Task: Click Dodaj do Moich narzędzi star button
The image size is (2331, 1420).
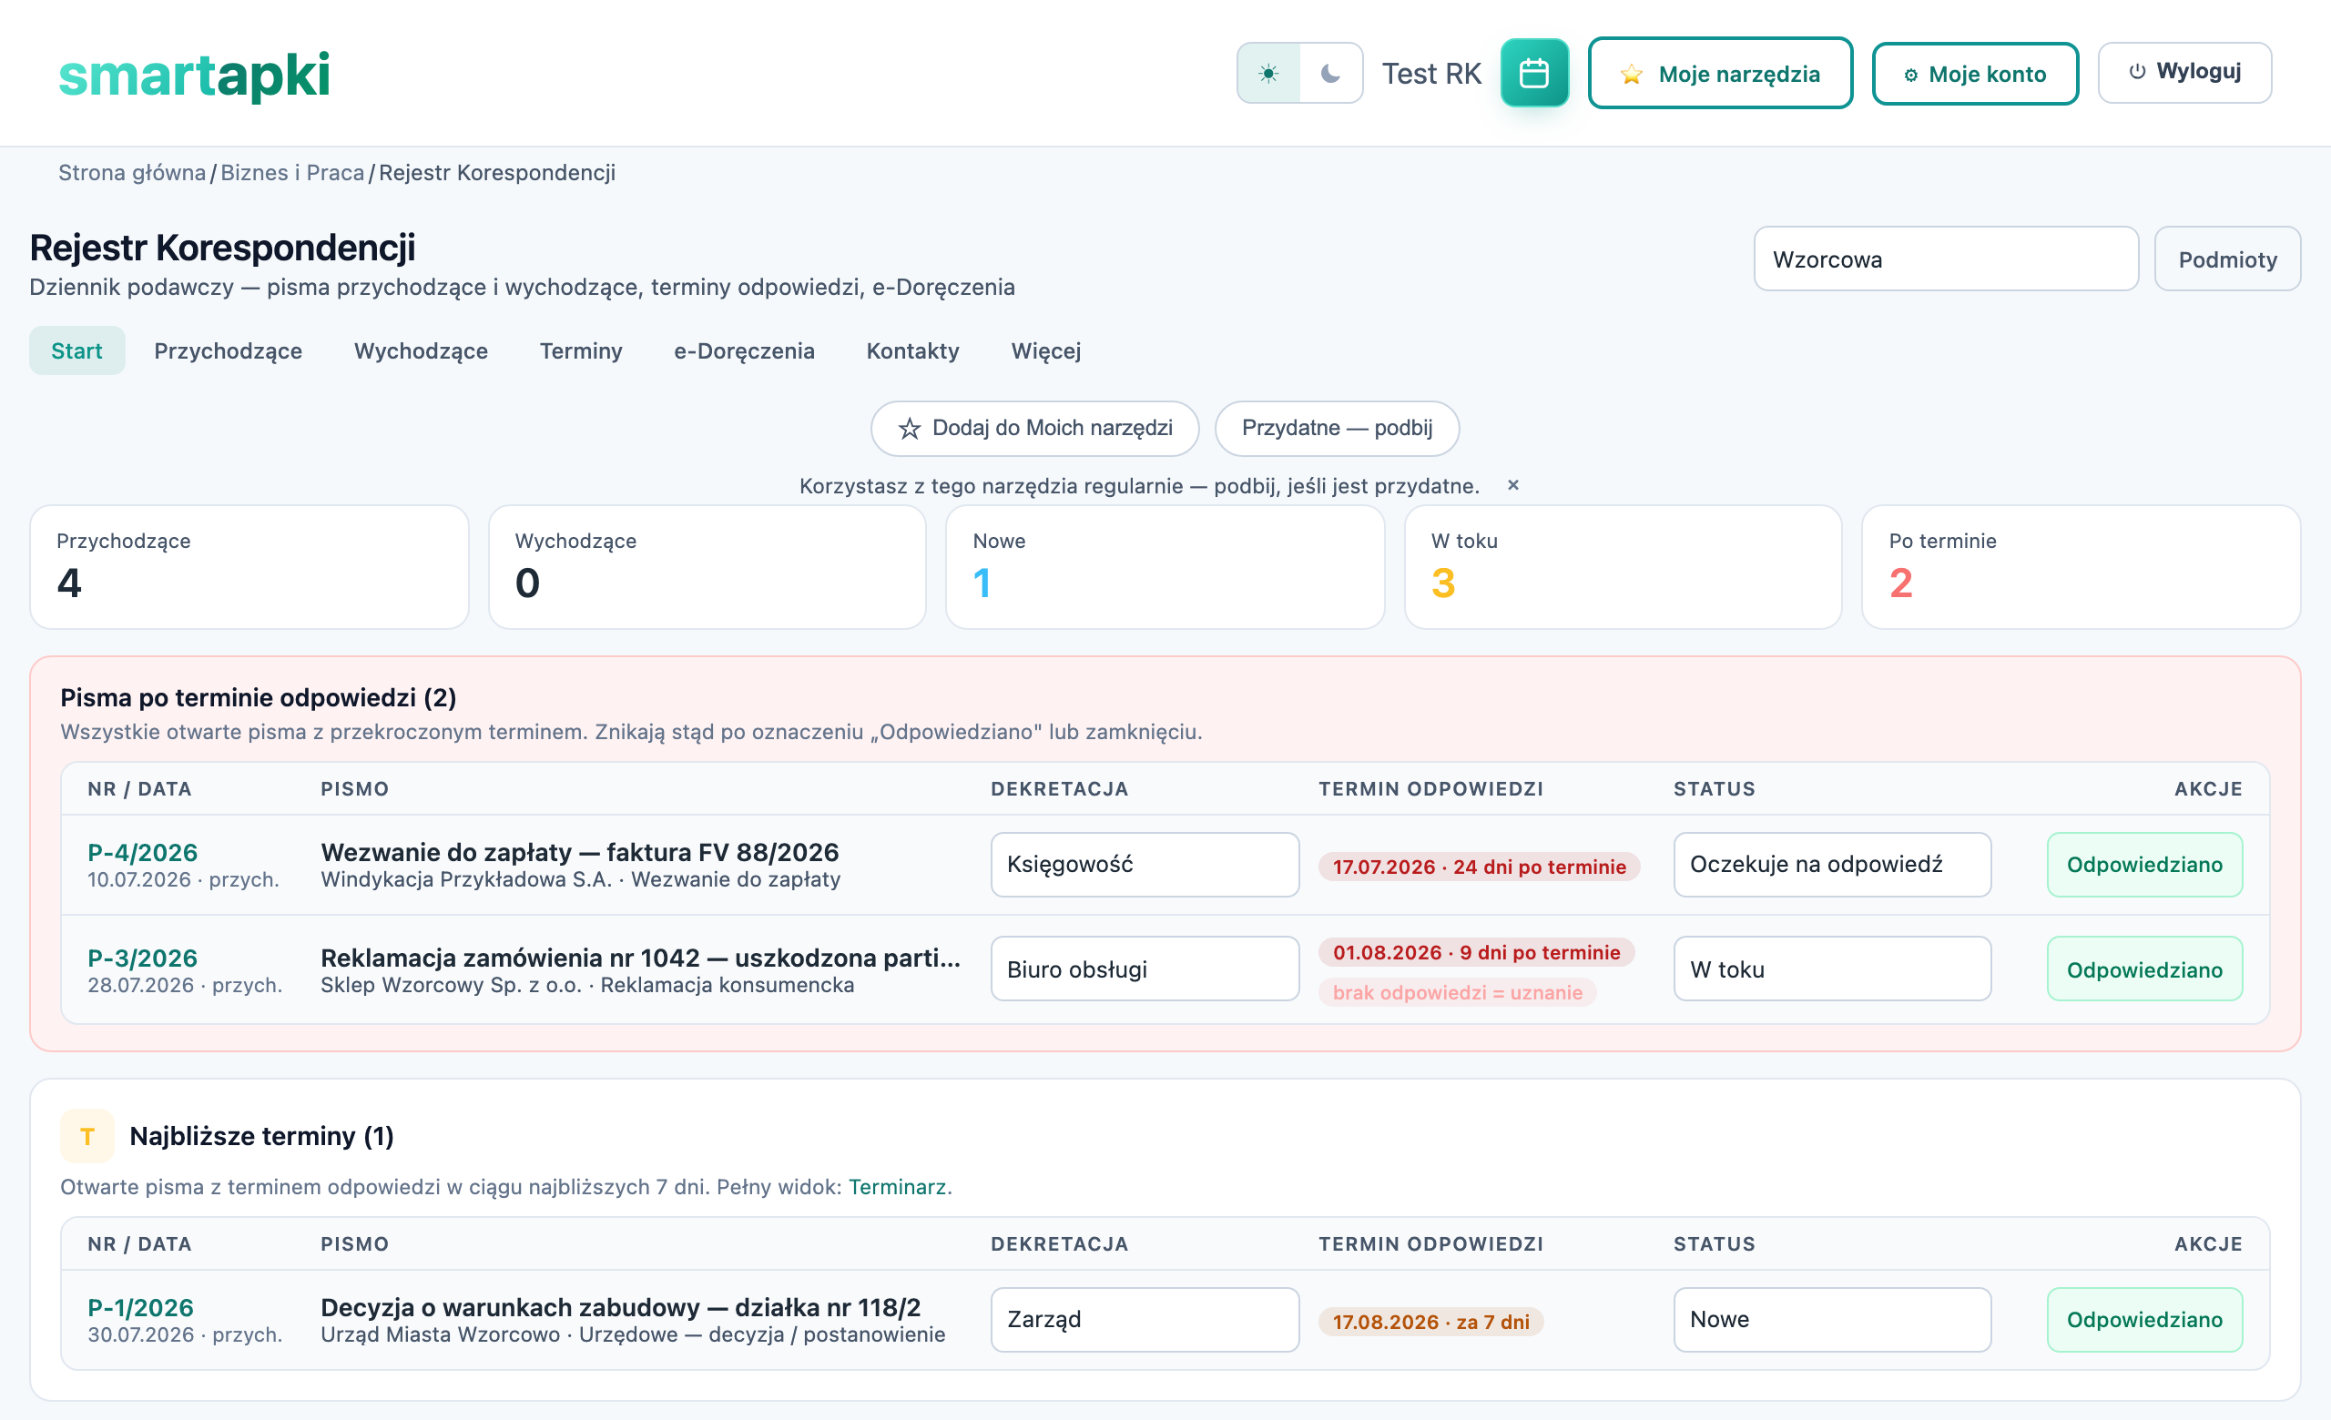Action: click(x=1035, y=428)
